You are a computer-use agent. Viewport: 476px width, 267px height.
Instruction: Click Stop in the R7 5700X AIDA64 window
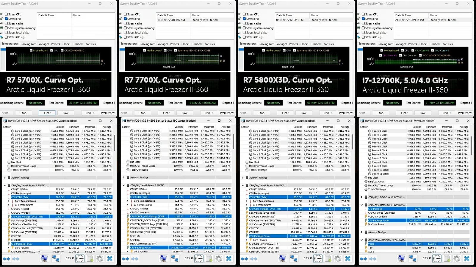(24, 113)
